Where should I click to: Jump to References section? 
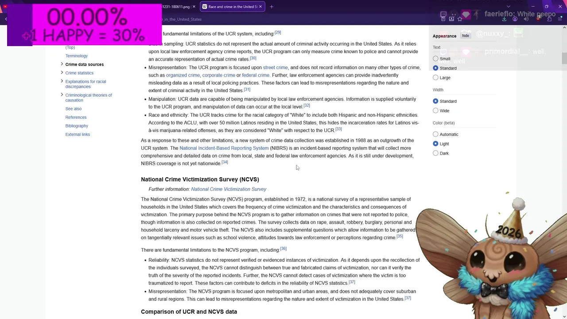tap(76, 117)
